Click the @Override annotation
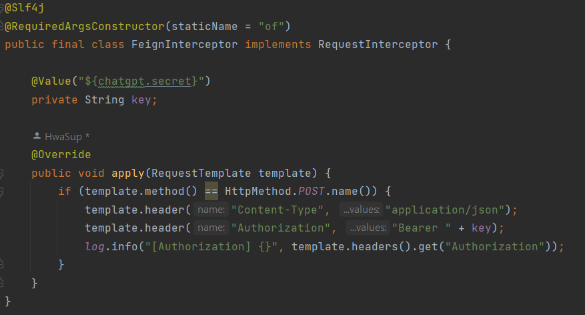Image resolution: width=585 pixels, height=315 pixels. [x=61, y=155]
